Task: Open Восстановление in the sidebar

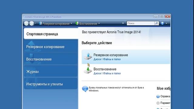Action: 51,59
